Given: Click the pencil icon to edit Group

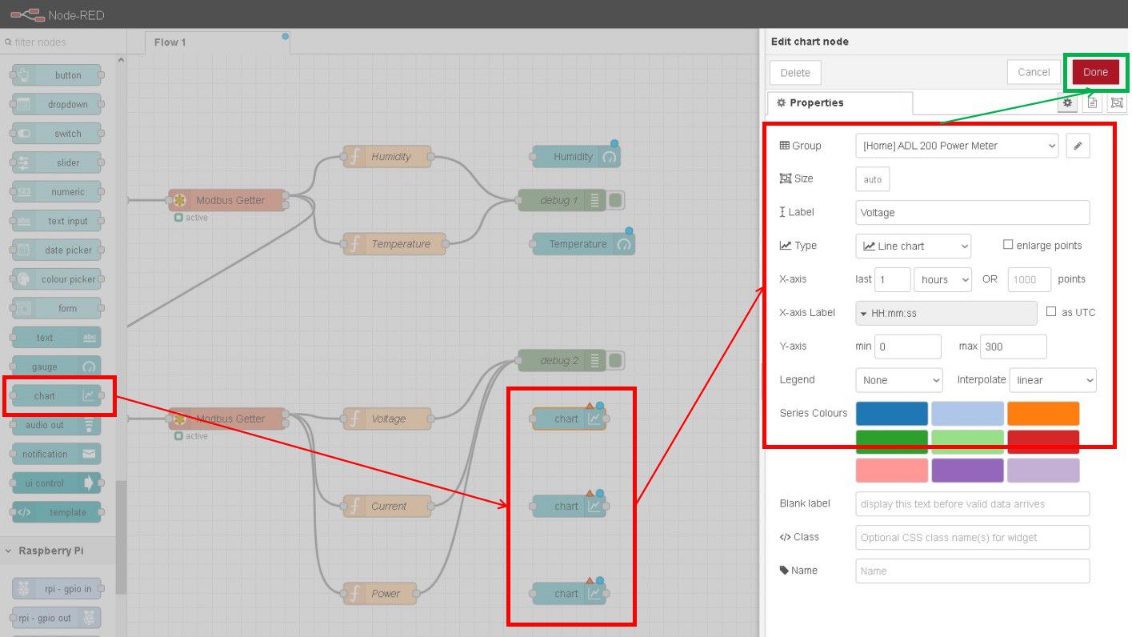Looking at the screenshot, I should point(1078,146).
